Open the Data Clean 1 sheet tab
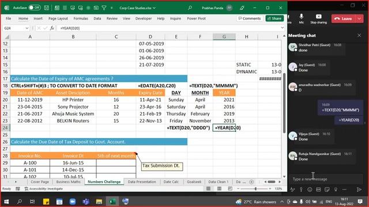This screenshot has width=369, height=207. click(x=219, y=182)
